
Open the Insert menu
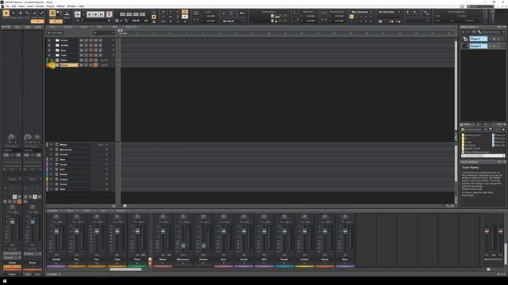pyautogui.click(x=30, y=6)
